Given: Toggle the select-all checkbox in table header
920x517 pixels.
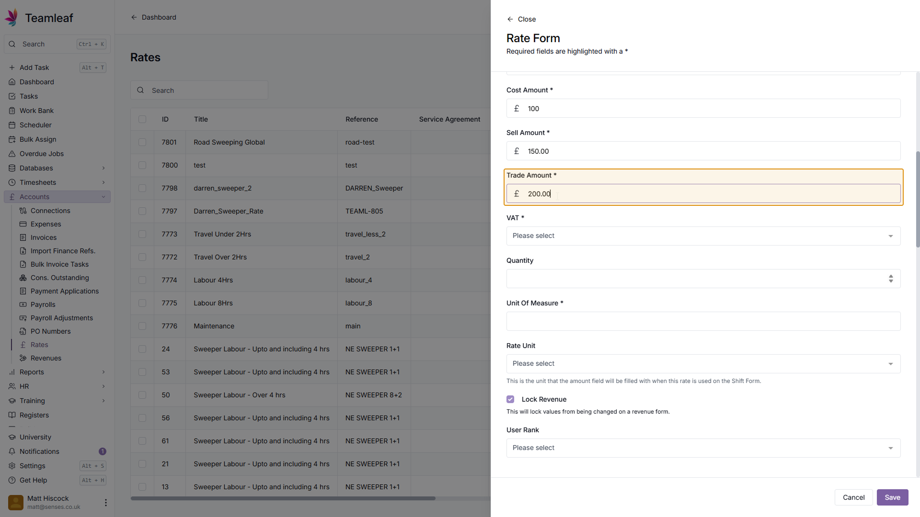Looking at the screenshot, I should pos(142,119).
